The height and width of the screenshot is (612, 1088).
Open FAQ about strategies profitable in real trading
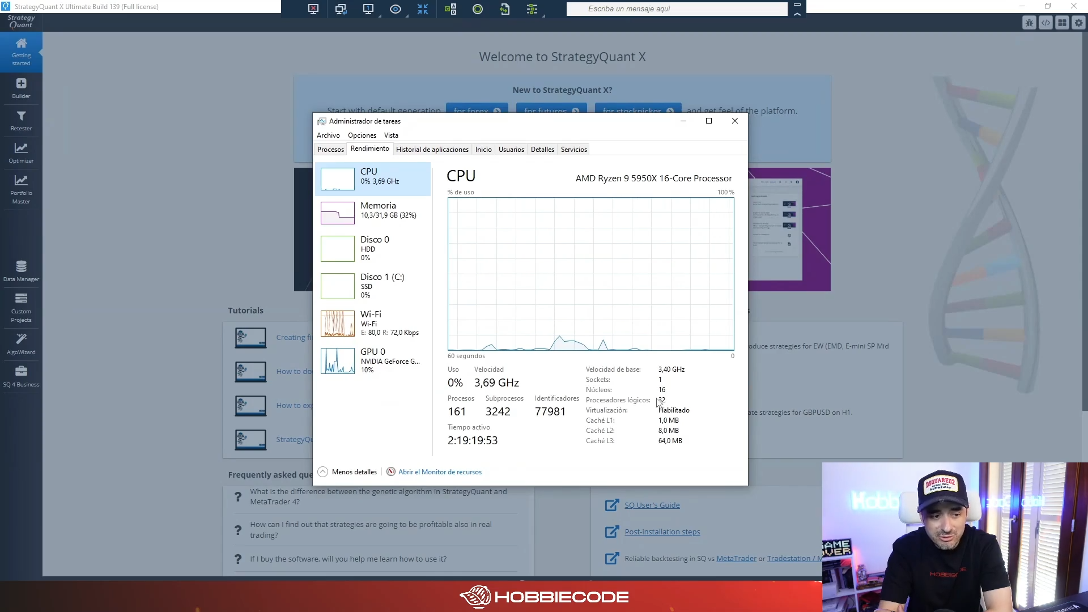(371, 530)
